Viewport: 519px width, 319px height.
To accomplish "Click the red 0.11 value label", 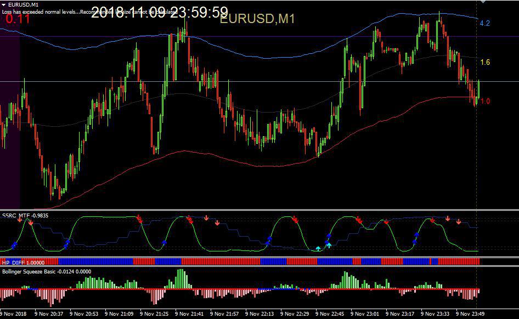I will pos(18,19).
